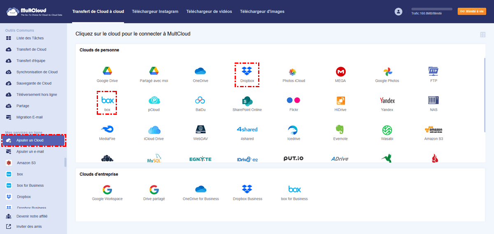494x234 pixels.
Task: Select the Egnyte cloud
Action: pyautogui.click(x=200, y=159)
